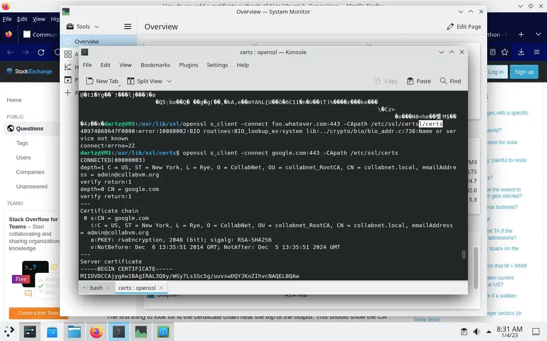Click System Monitor window title icon

point(65,12)
